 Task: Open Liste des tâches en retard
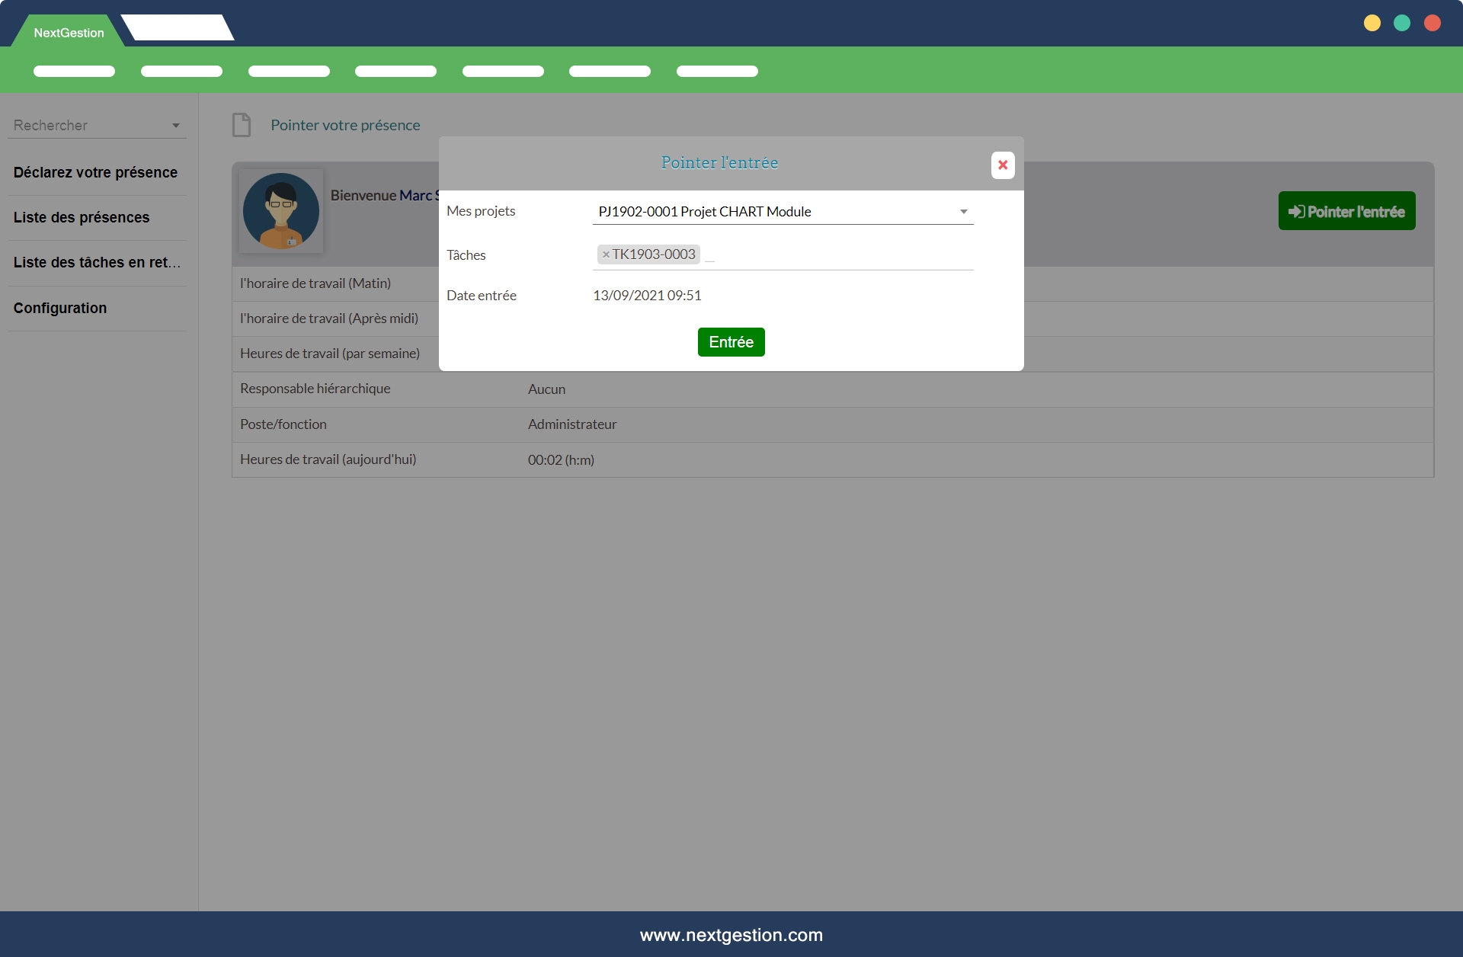[x=97, y=263]
